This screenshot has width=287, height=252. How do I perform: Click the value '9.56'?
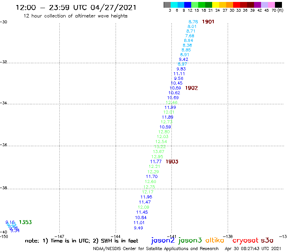point(179,79)
